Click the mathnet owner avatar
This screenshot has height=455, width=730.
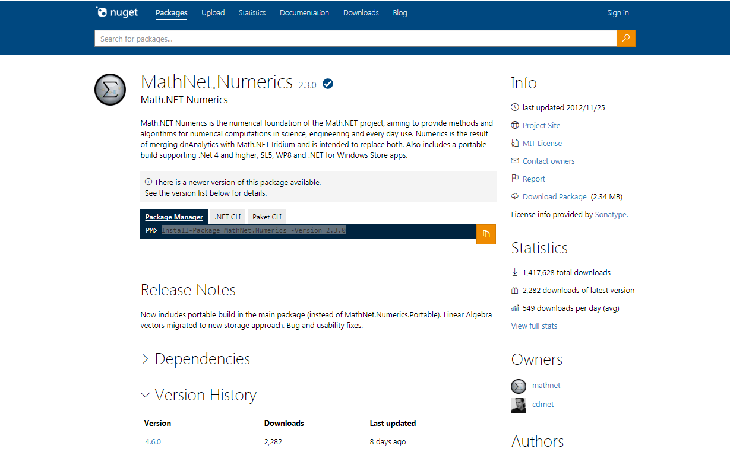(519, 386)
